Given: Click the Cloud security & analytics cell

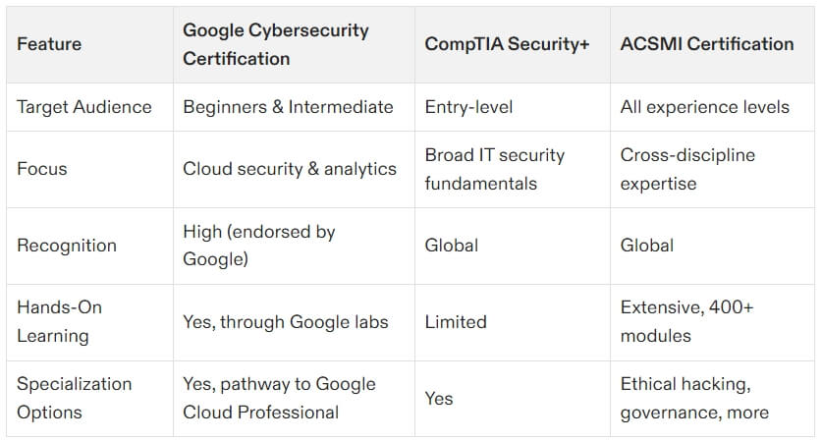Looking at the screenshot, I should (x=290, y=169).
